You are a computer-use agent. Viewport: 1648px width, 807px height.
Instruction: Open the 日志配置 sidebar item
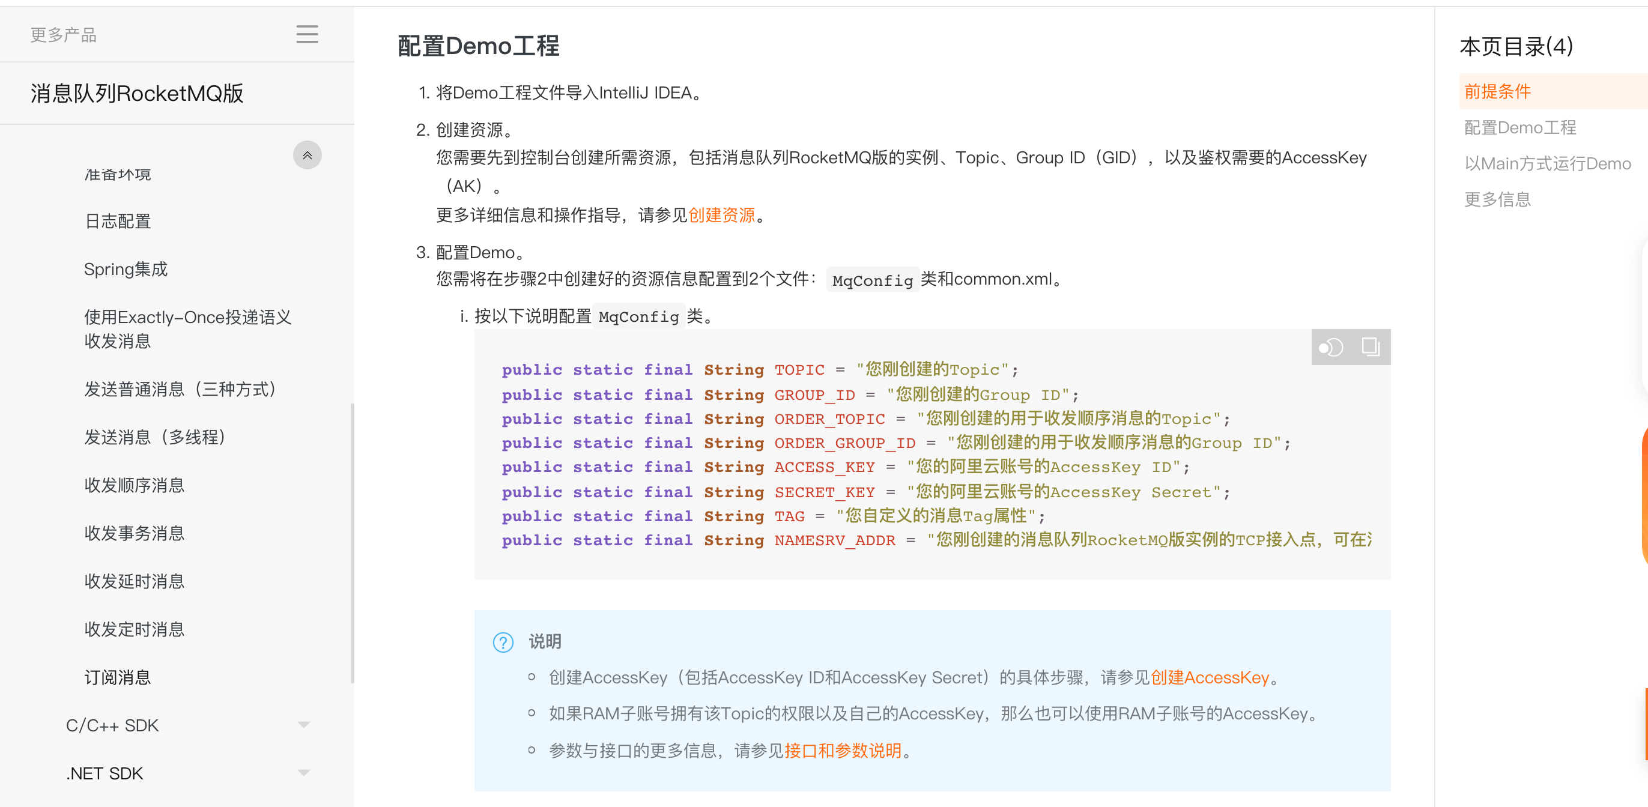[x=118, y=220]
